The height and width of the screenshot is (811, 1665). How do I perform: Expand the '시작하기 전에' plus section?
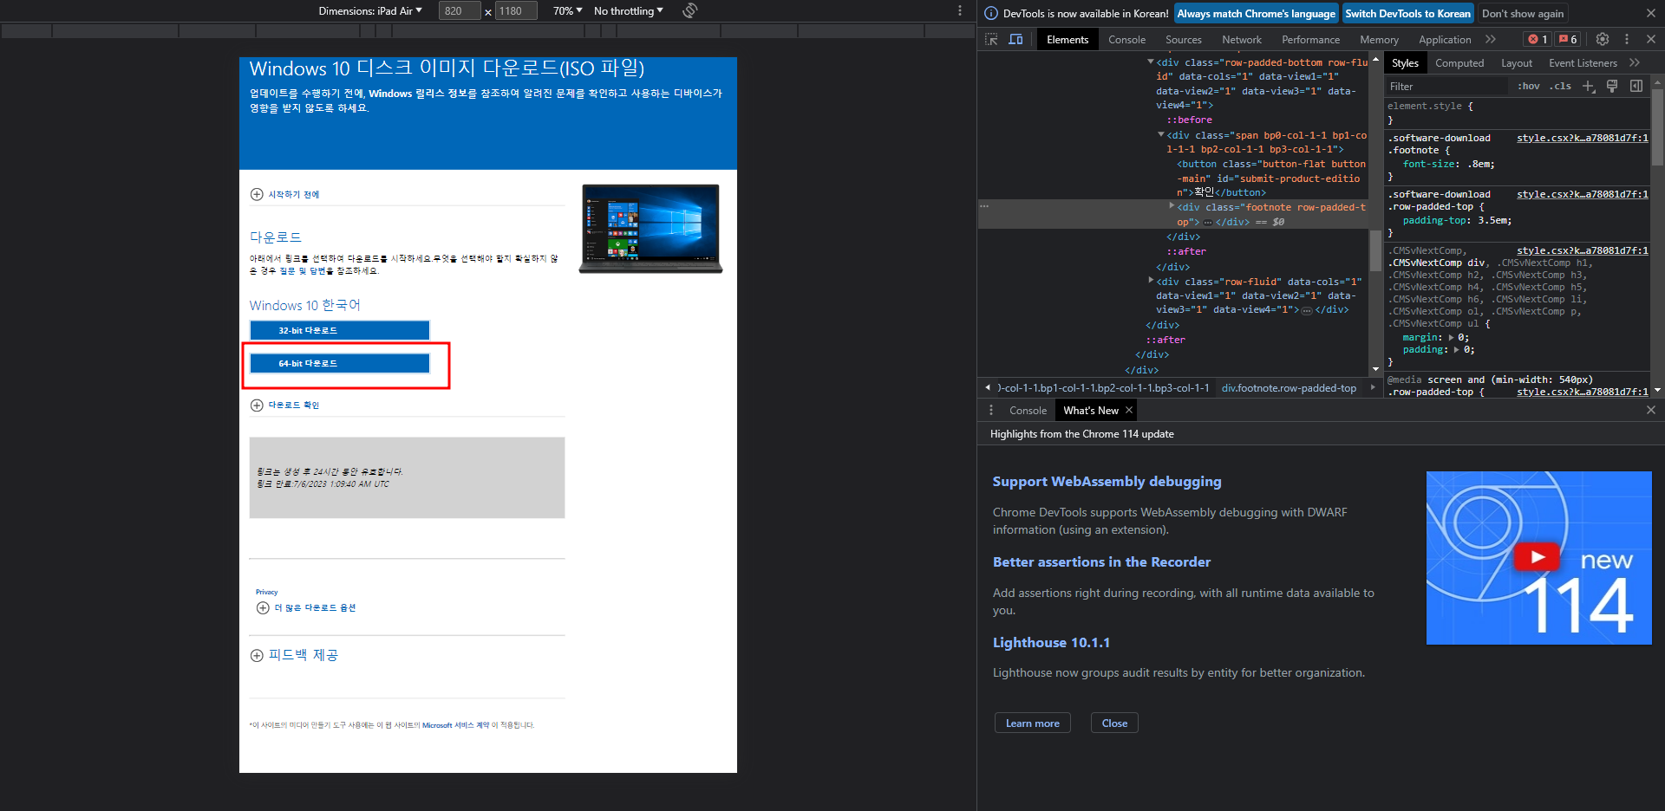(257, 195)
